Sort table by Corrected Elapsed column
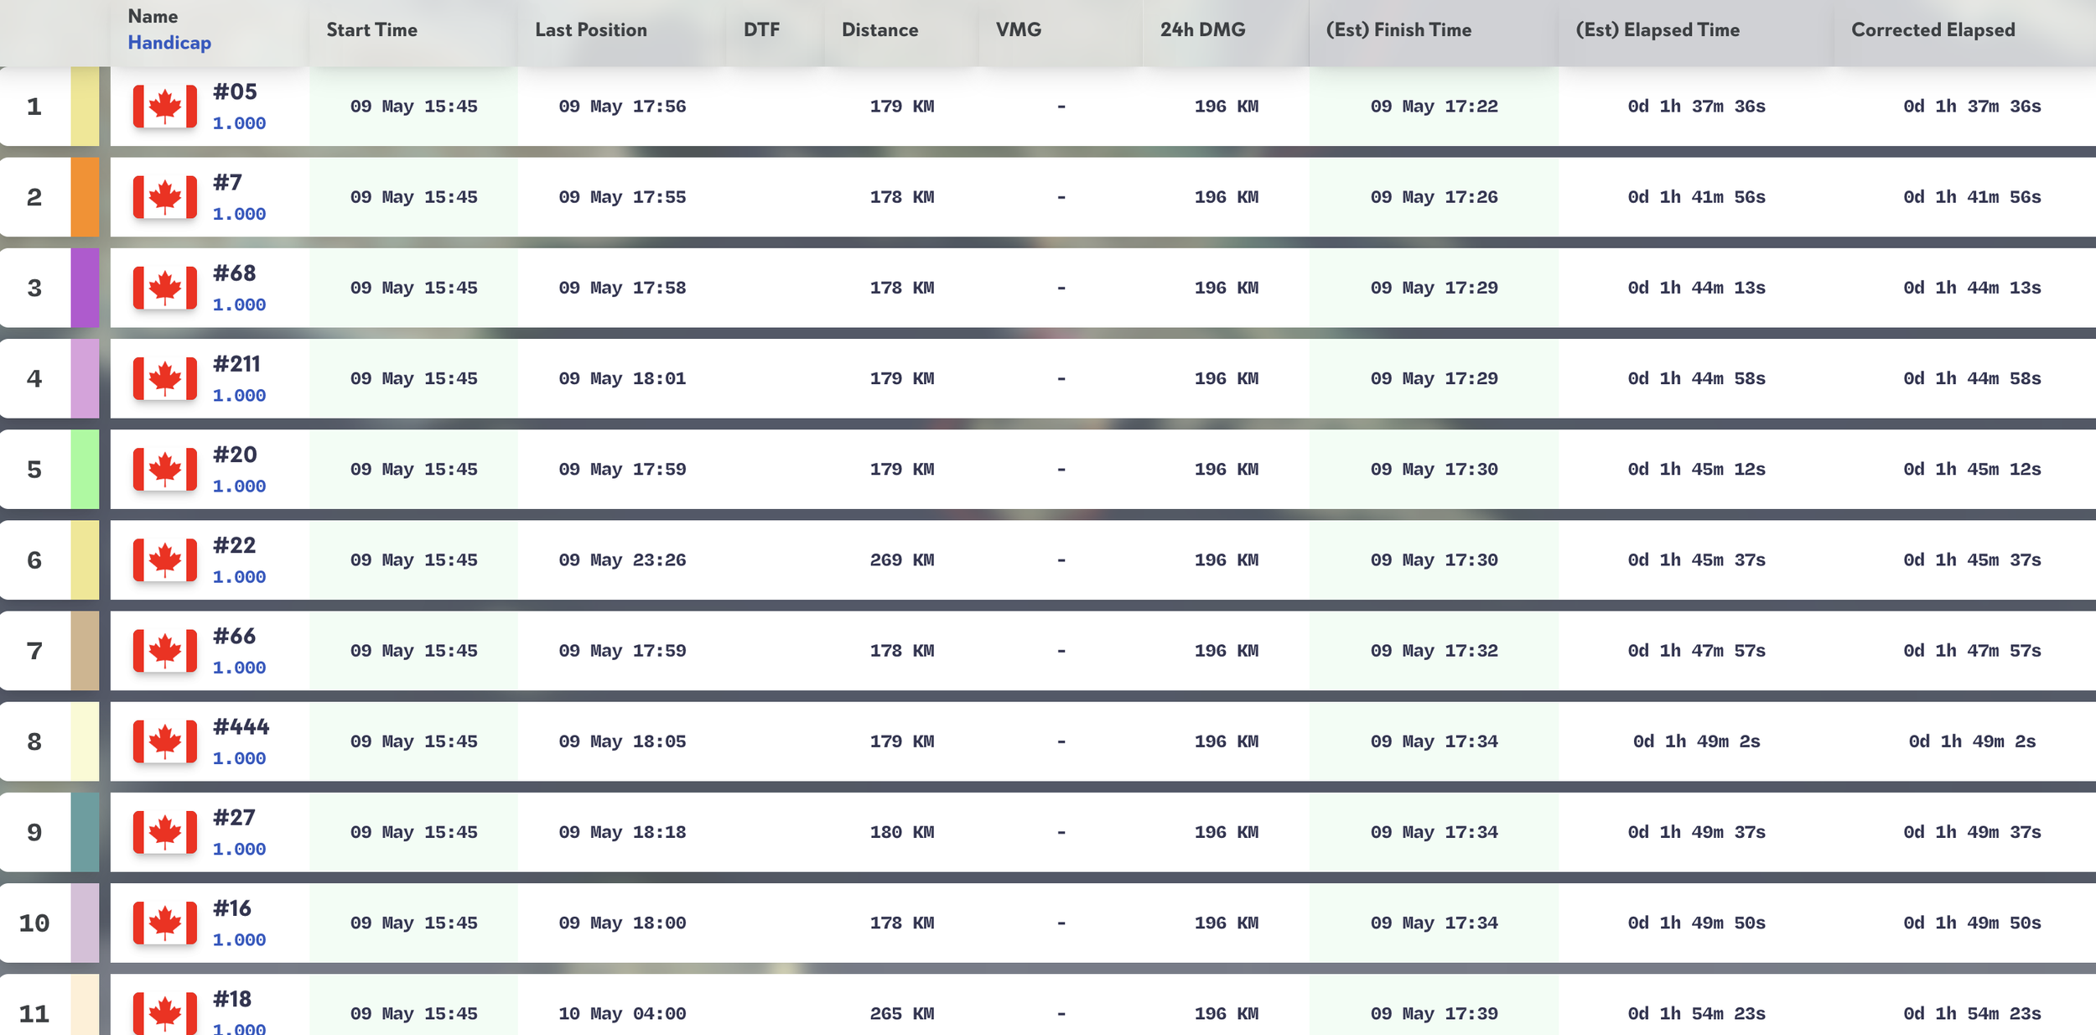Image resolution: width=2096 pixels, height=1035 pixels. click(1933, 30)
